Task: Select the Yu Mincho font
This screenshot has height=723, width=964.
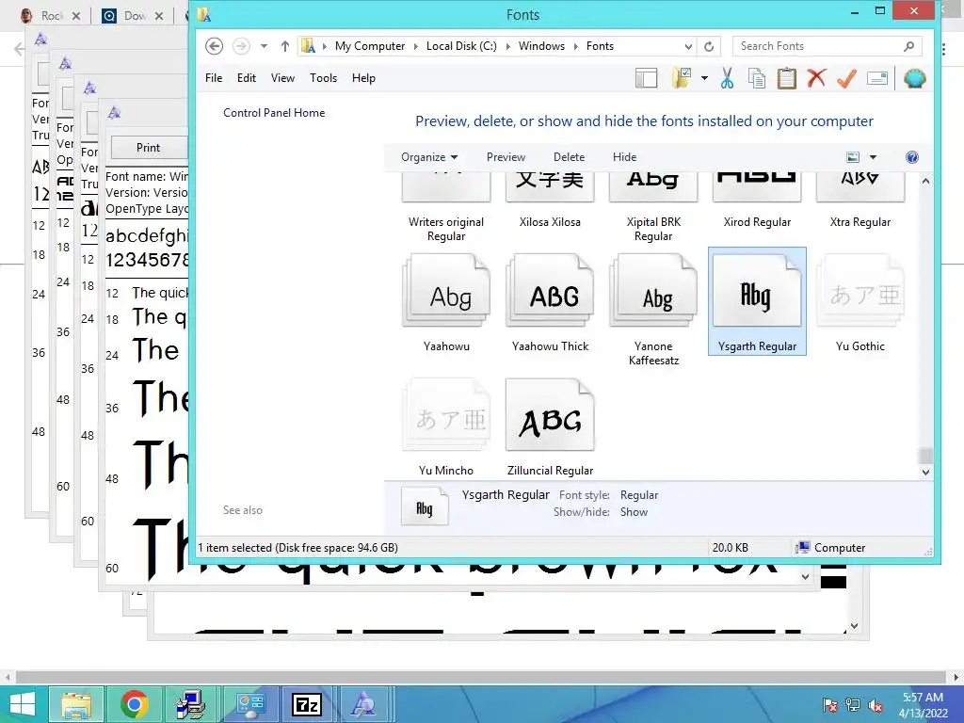Action: click(446, 426)
